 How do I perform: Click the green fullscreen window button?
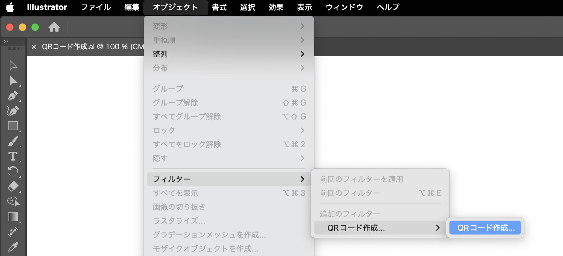35,27
